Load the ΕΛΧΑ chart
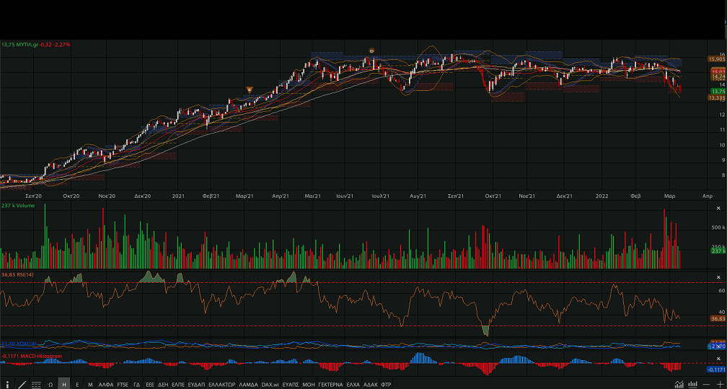 pyautogui.click(x=353, y=385)
